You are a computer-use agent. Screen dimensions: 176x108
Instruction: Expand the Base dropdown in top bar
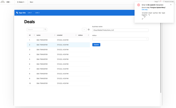(32, 2)
